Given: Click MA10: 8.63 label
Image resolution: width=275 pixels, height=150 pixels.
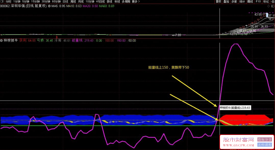Looking at the screenshot, I should click(74, 6).
